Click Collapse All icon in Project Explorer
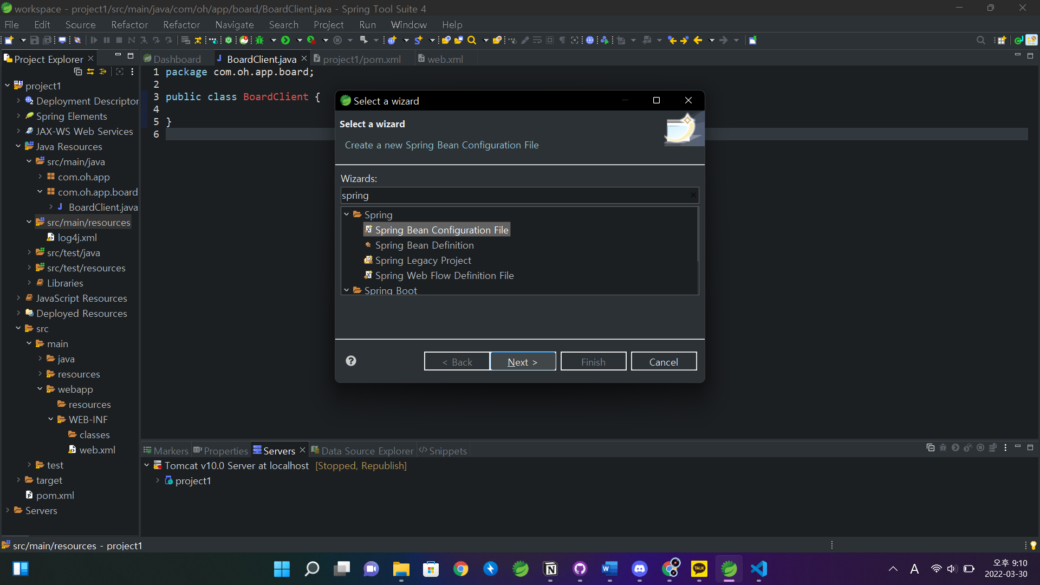The image size is (1040, 585). [78, 71]
